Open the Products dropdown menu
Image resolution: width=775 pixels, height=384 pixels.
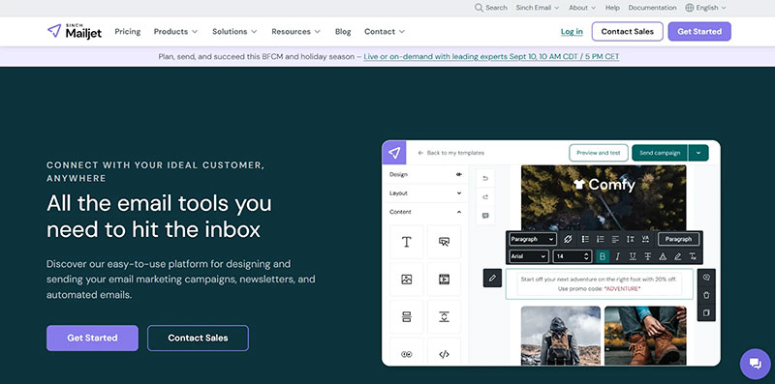pyautogui.click(x=175, y=31)
